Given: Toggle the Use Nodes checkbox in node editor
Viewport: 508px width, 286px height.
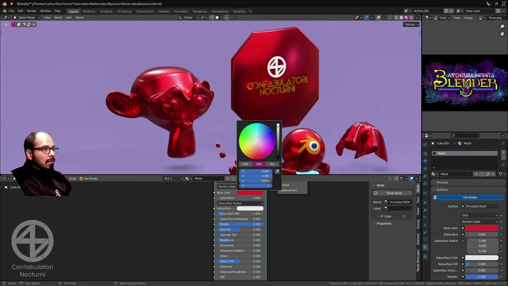Looking at the screenshot, I should (81, 179).
